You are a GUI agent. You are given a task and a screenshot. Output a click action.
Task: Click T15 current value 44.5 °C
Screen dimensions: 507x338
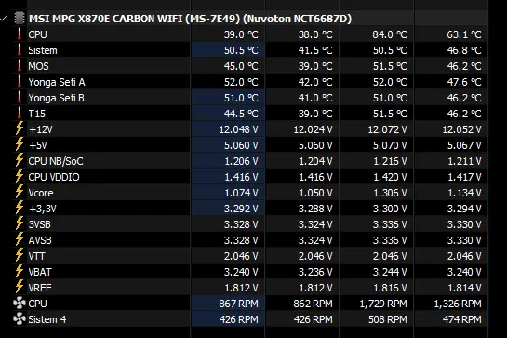241,114
